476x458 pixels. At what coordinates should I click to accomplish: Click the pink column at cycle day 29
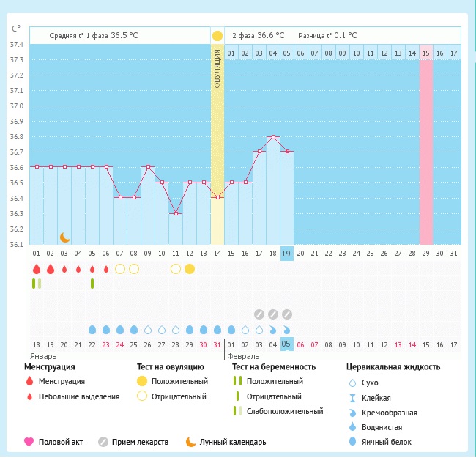coord(425,147)
